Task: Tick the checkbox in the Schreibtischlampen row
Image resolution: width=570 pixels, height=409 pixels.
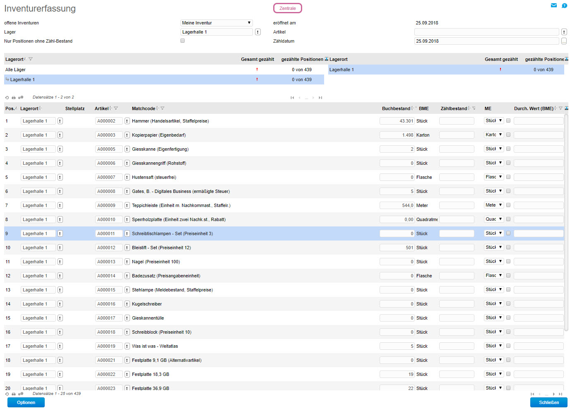Action: point(508,233)
